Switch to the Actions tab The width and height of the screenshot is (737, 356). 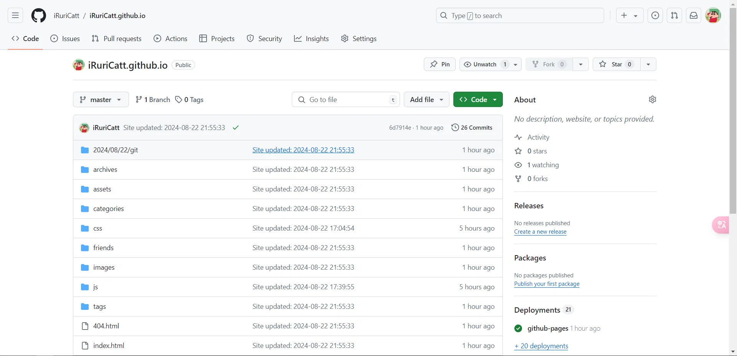tap(170, 39)
